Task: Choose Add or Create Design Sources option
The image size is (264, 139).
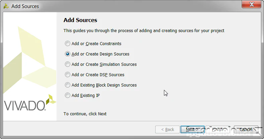Action: (68, 54)
